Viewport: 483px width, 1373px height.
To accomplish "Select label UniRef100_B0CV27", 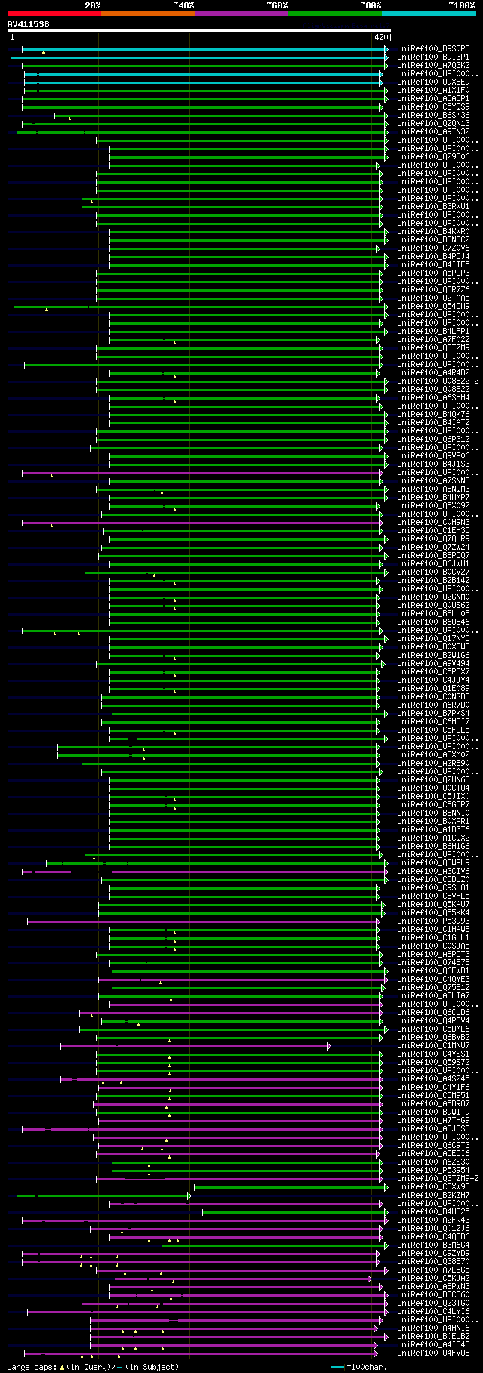I will click(433, 572).
